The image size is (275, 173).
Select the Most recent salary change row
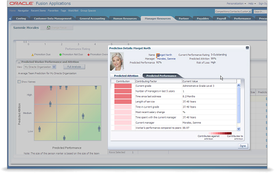[x=174, y=112]
